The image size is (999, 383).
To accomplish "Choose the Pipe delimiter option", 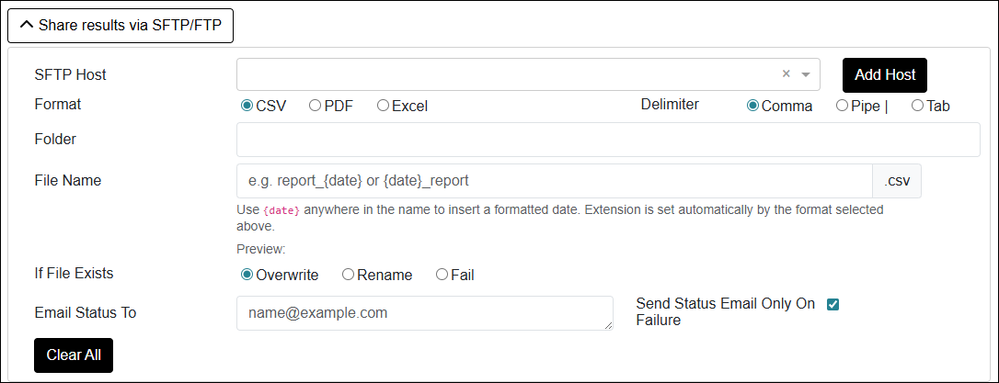I will pyautogui.click(x=842, y=106).
